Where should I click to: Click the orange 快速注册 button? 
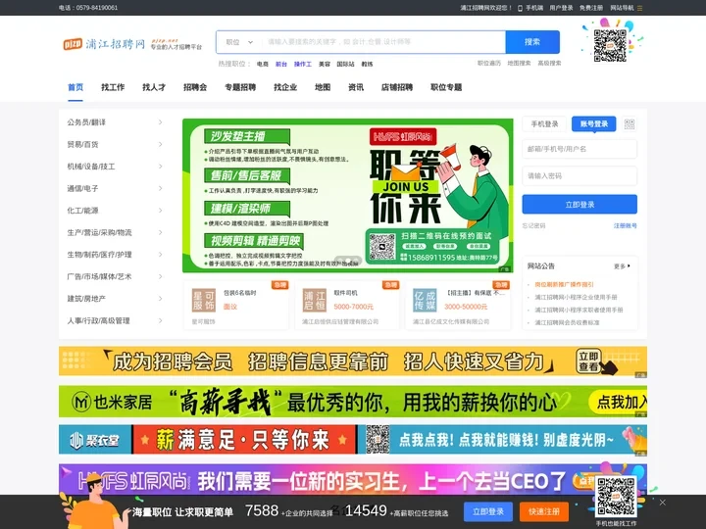[x=544, y=512]
